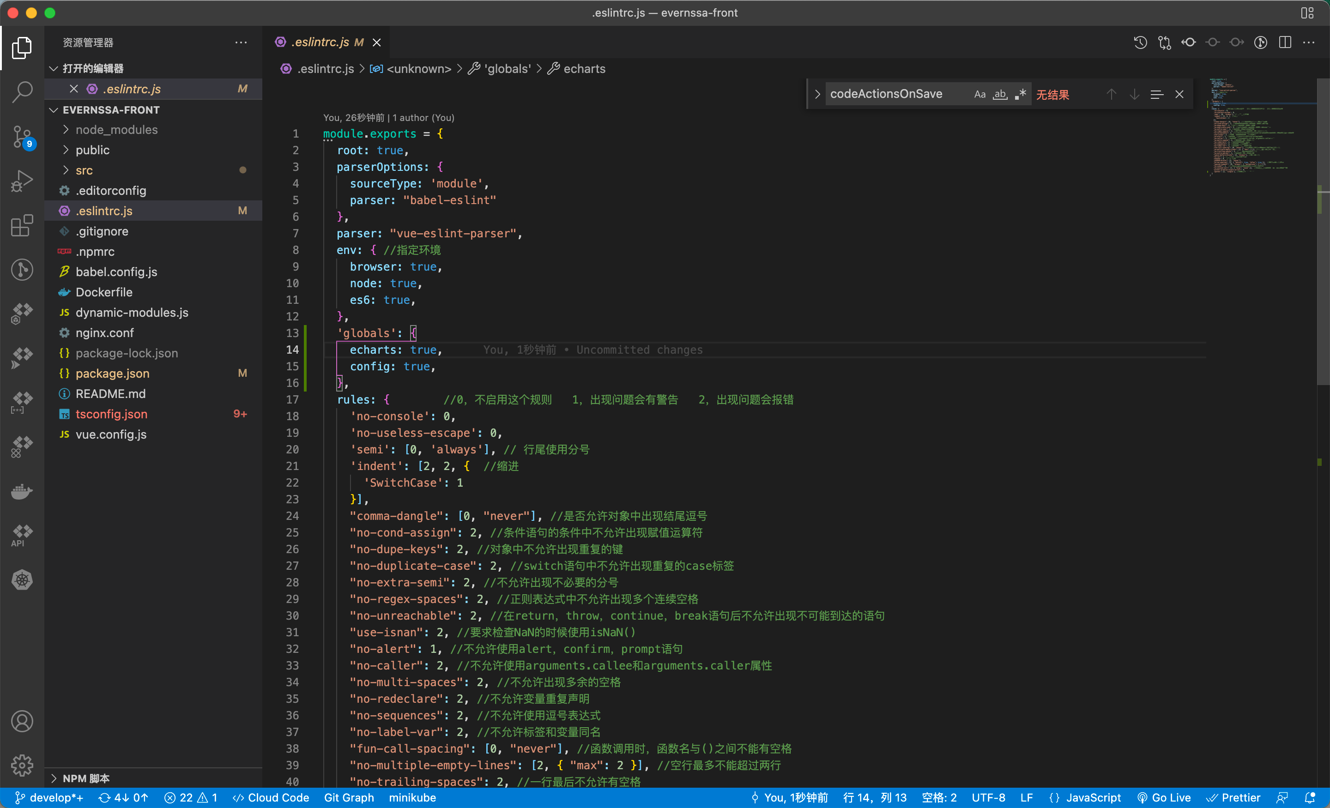Screen dimensions: 1330x808
Task: Enable regex search in the find widget
Action: pyautogui.click(x=1021, y=94)
